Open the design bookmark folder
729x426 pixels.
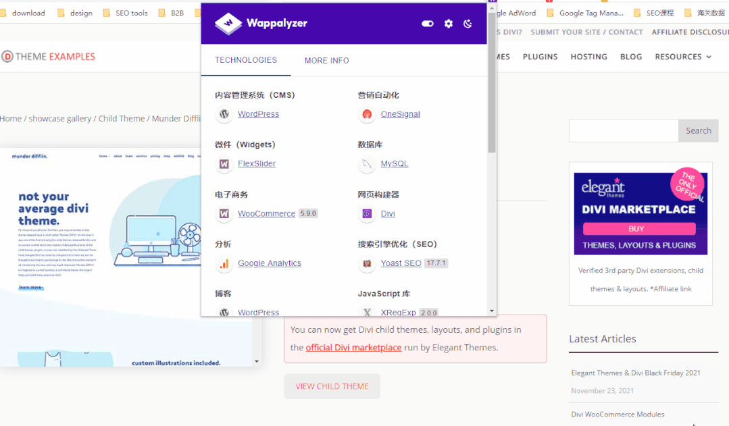coord(75,13)
